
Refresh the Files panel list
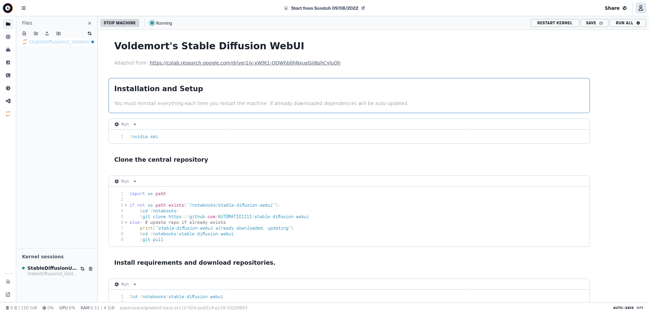tap(90, 33)
